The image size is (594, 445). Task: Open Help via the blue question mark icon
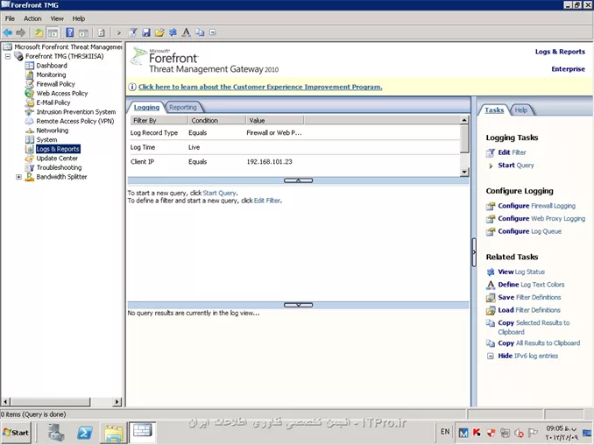70,32
